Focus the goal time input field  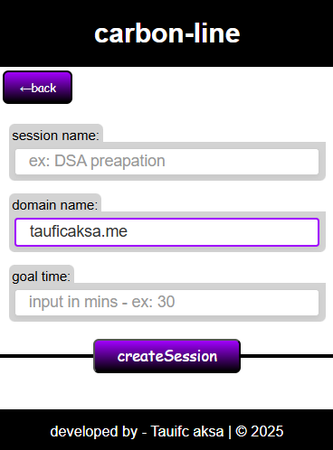pyautogui.click(x=166, y=303)
